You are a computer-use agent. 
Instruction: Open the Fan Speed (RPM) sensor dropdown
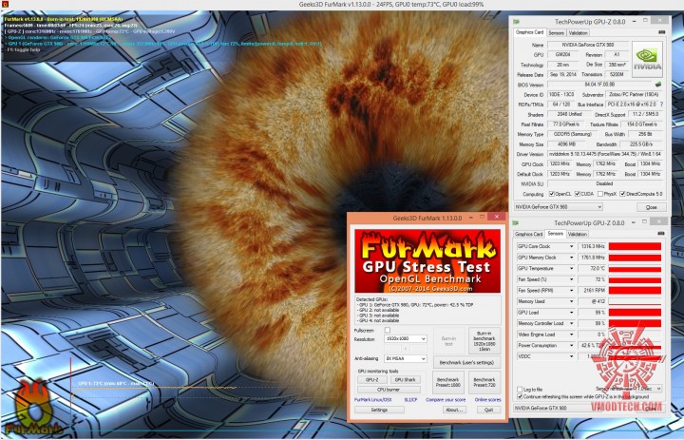[x=572, y=290]
